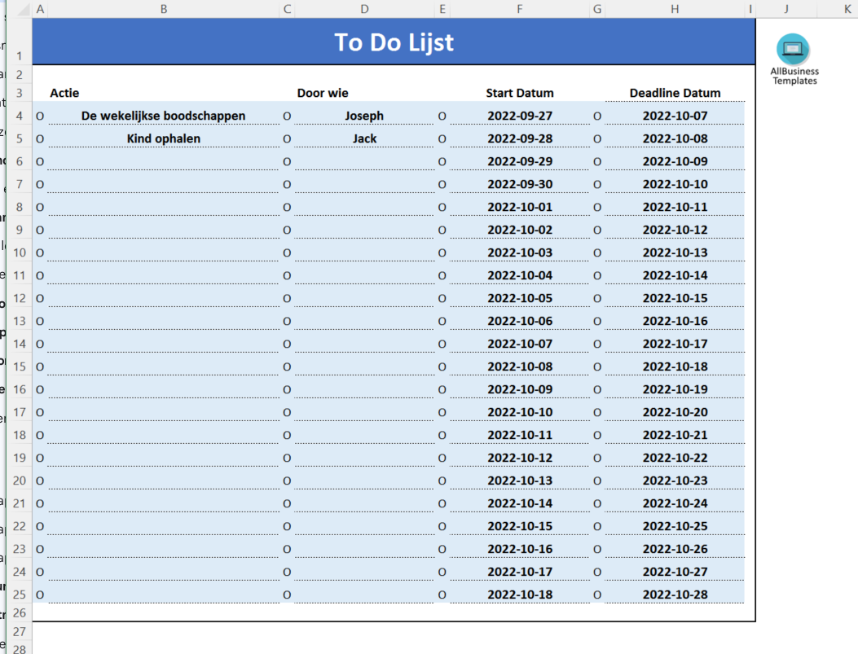Click start date 2022-10-01
This screenshot has height=654, width=858.
(x=519, y=207)
